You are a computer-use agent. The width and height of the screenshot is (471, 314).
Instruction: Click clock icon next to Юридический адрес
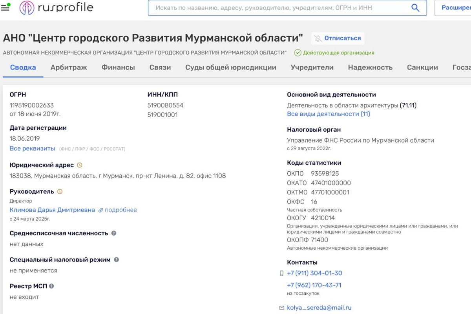click(80, 165)
